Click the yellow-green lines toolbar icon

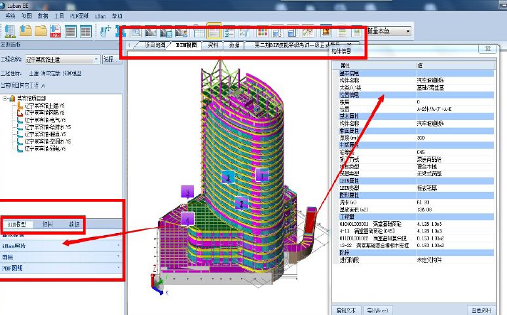342,32
